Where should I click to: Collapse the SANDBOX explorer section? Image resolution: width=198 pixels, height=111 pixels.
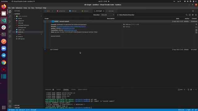pos(17,14)
